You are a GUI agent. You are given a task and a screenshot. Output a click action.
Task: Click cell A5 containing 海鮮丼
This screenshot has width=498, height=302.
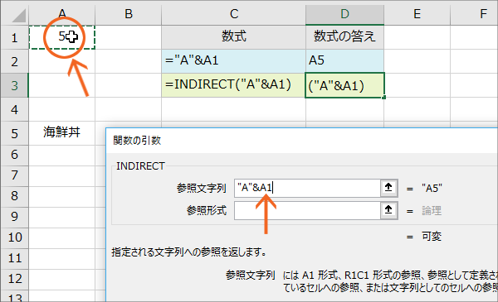point(62,133)
